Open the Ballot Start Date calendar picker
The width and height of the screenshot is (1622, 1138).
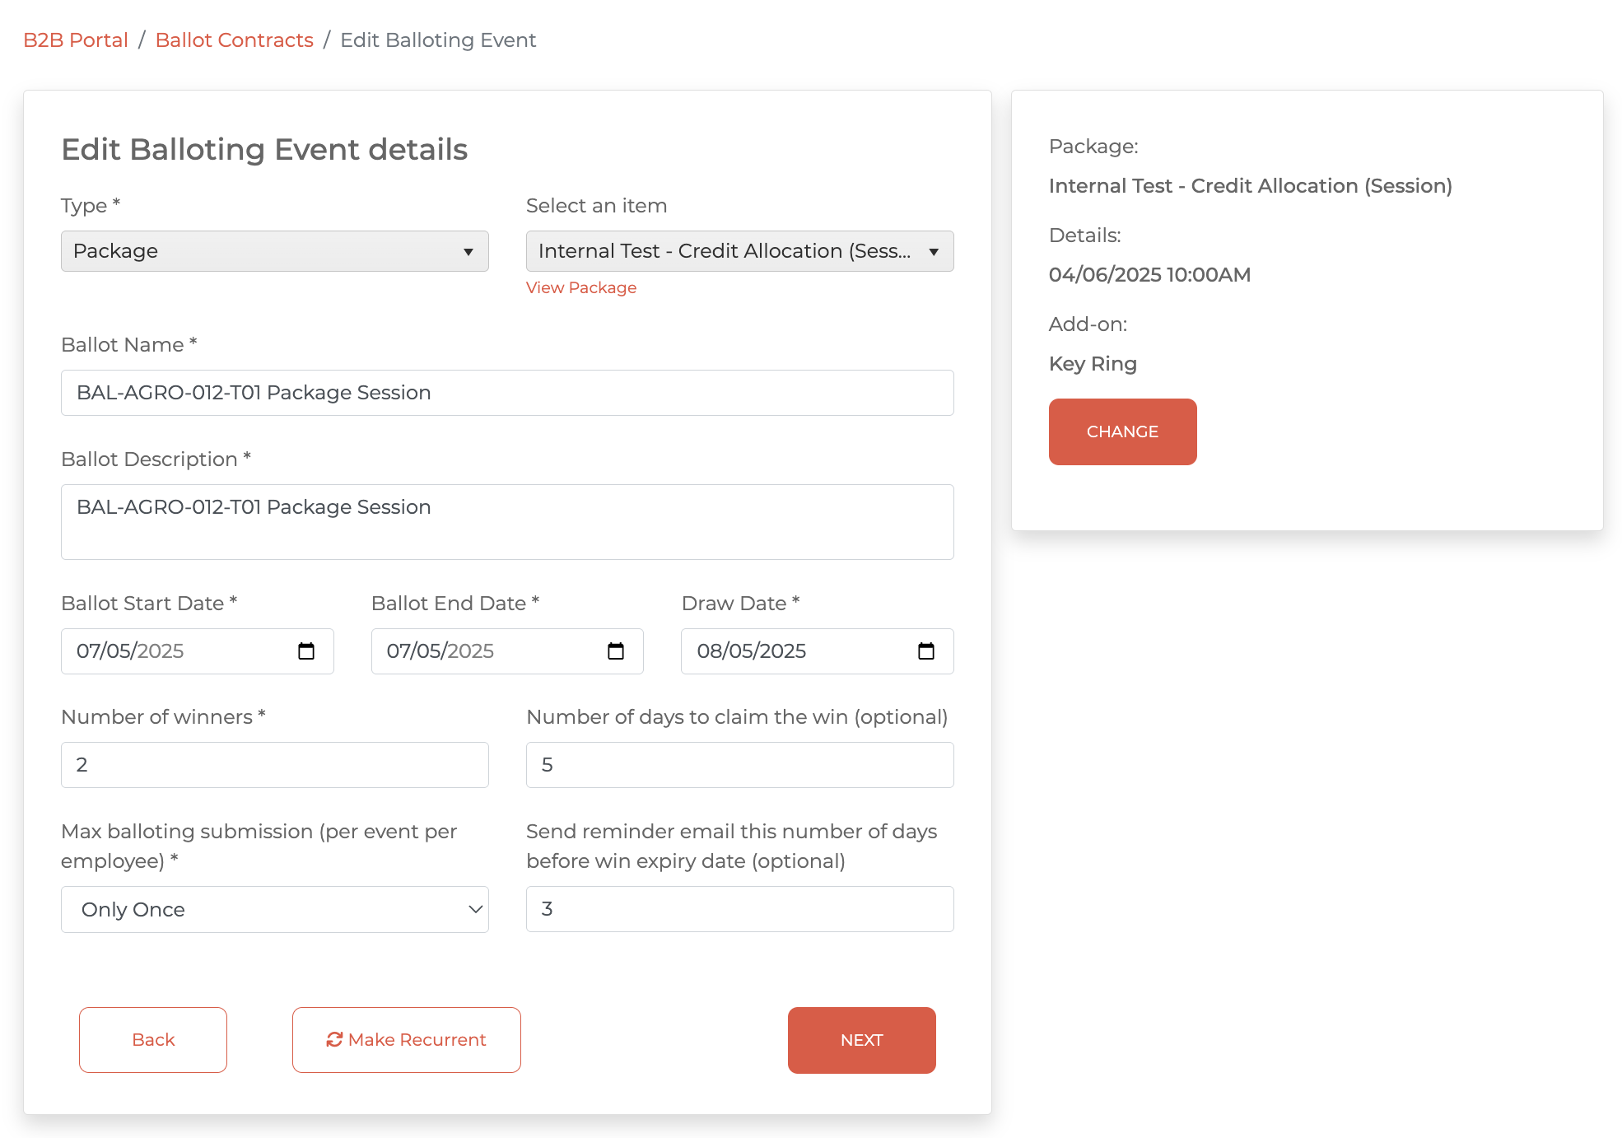point(306,651)
